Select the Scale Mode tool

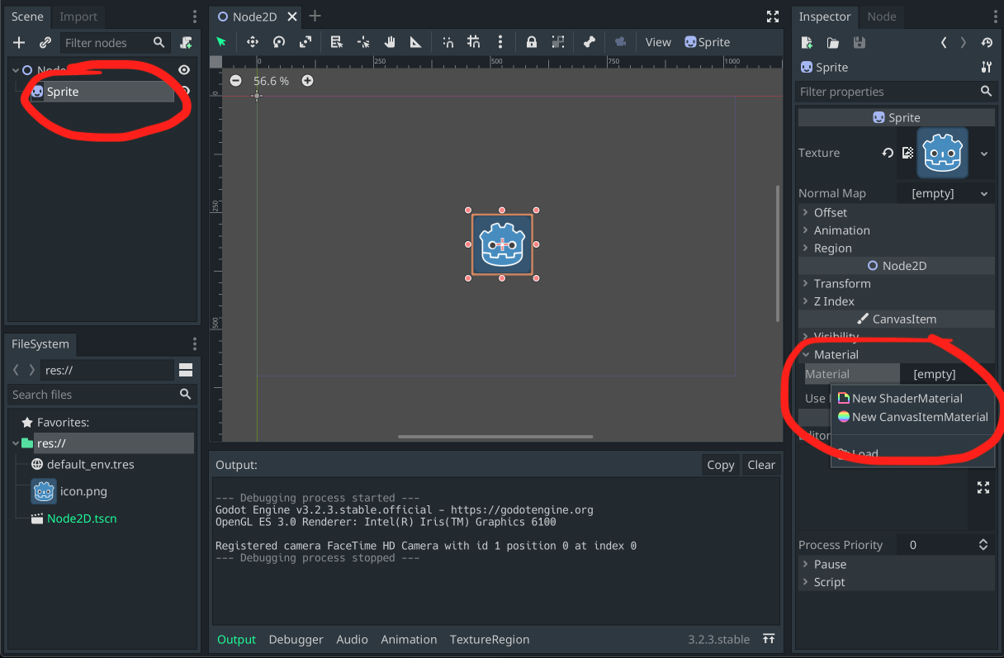[x=305, y=42]
